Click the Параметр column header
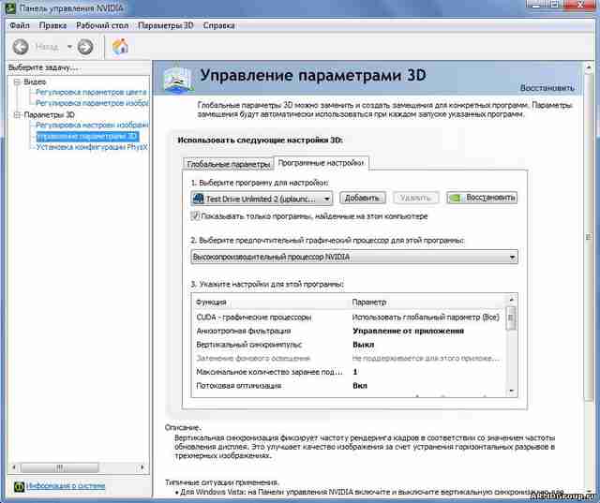The height and width of the screenshot is (503, 600). click(x=368, y=303)
